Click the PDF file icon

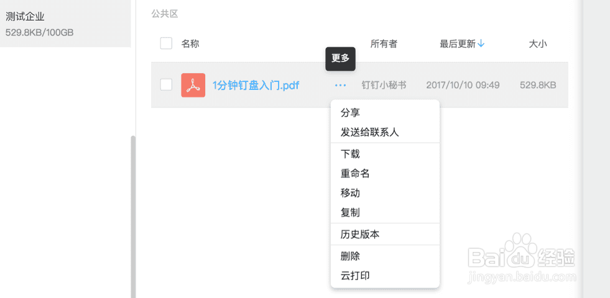coord(193,85)
